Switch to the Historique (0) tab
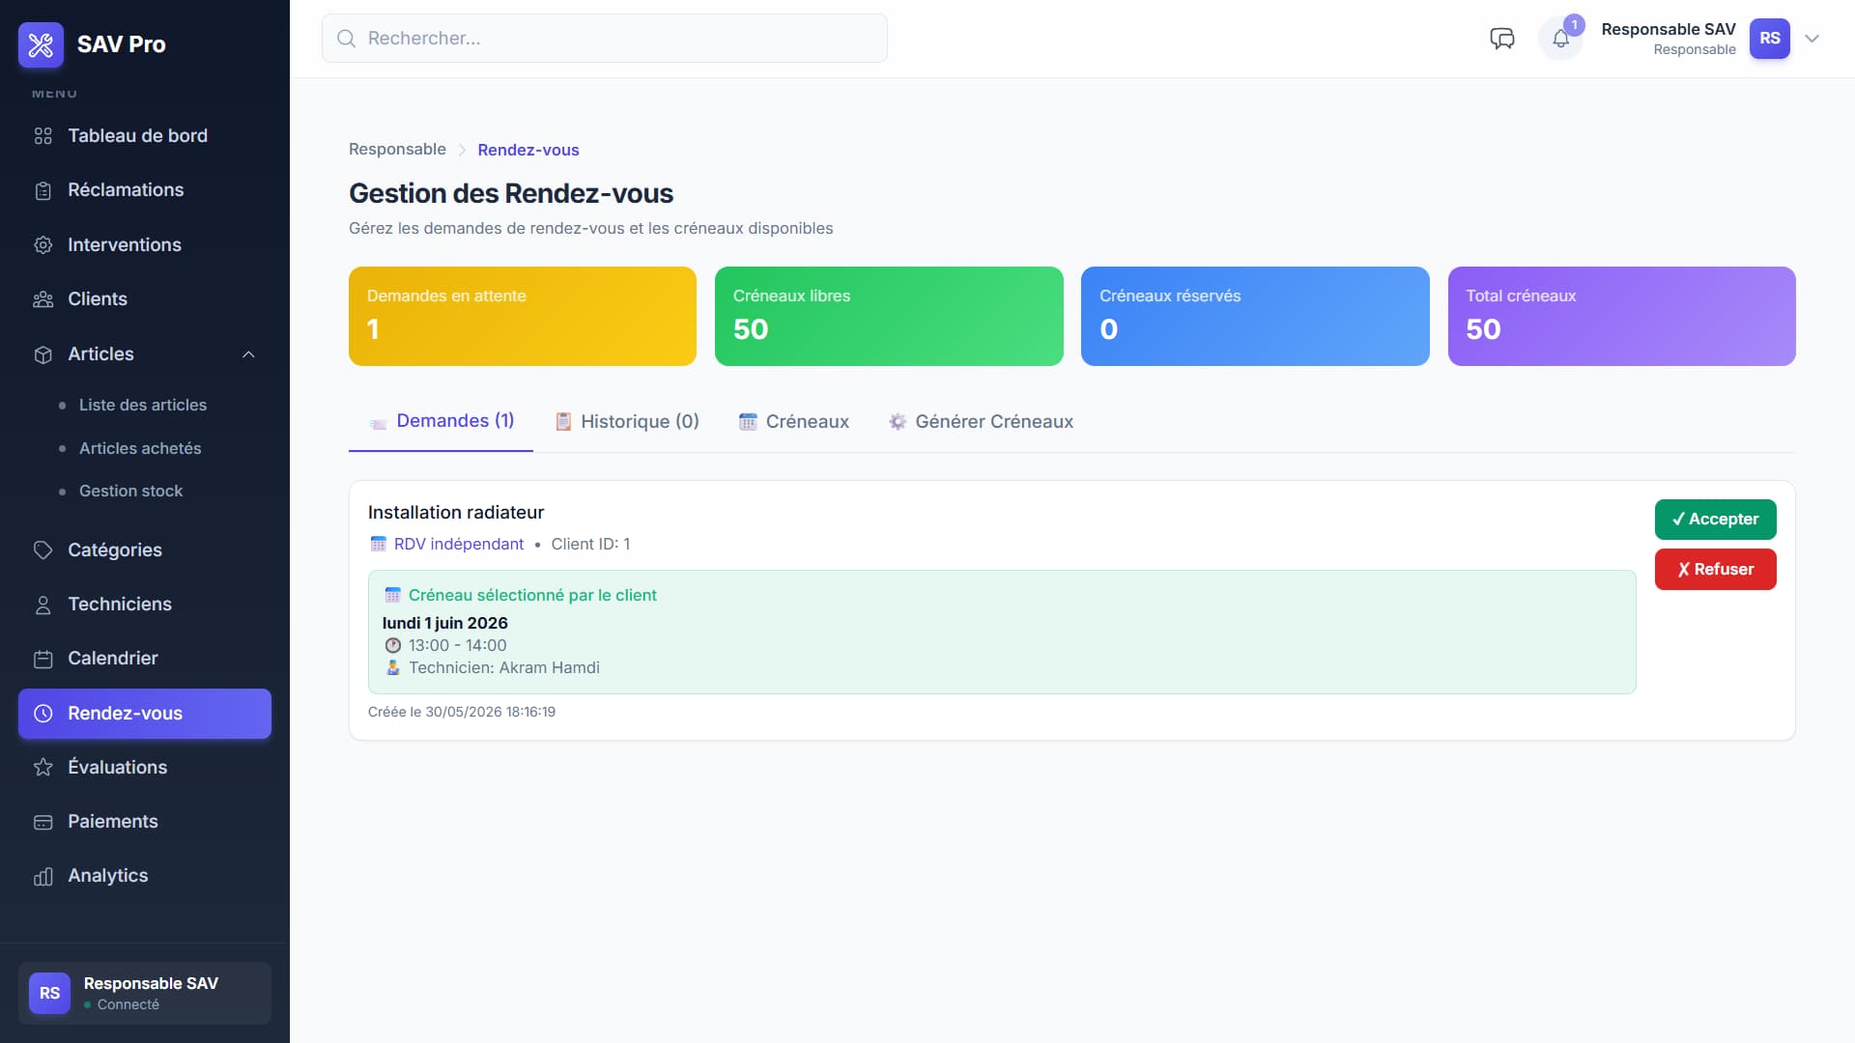Viewport: 1855px width, 1043px height. pyautogui.click(x=626, y=422)
